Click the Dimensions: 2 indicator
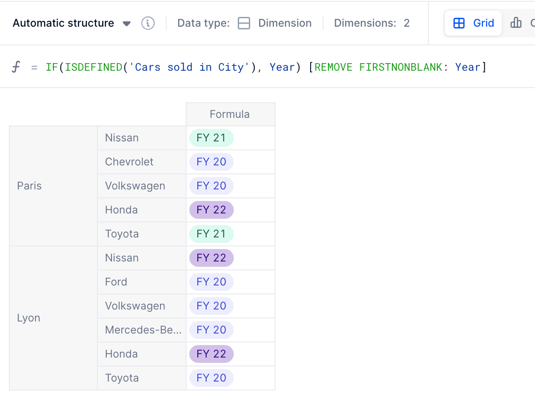 click(372, 23)
